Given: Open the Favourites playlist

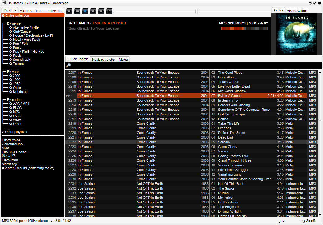Looking at the screenshot, I should pyautogui.click(x=10, y=160).
